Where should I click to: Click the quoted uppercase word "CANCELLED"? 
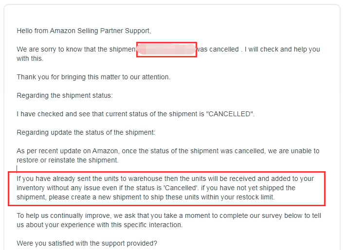(x=230, y=114)
